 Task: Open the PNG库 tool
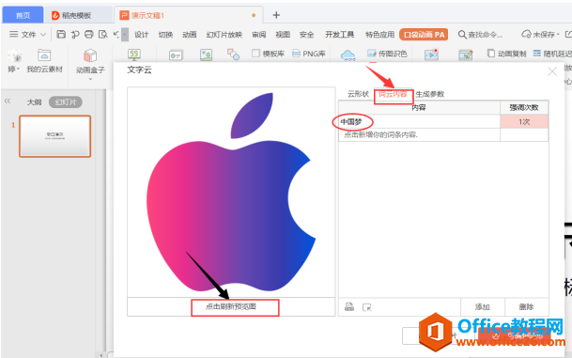pyautogui.click(x=309, y=54)
